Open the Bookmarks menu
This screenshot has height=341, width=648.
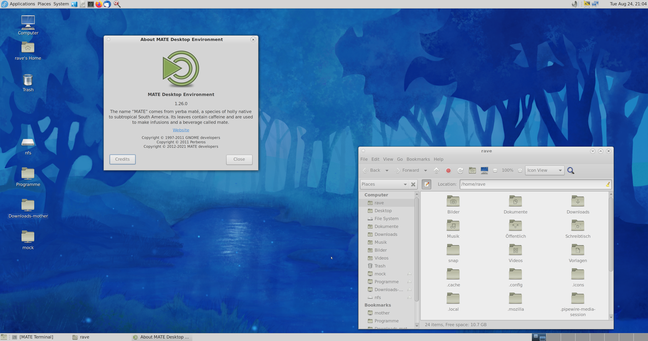(x=418, y=159)
